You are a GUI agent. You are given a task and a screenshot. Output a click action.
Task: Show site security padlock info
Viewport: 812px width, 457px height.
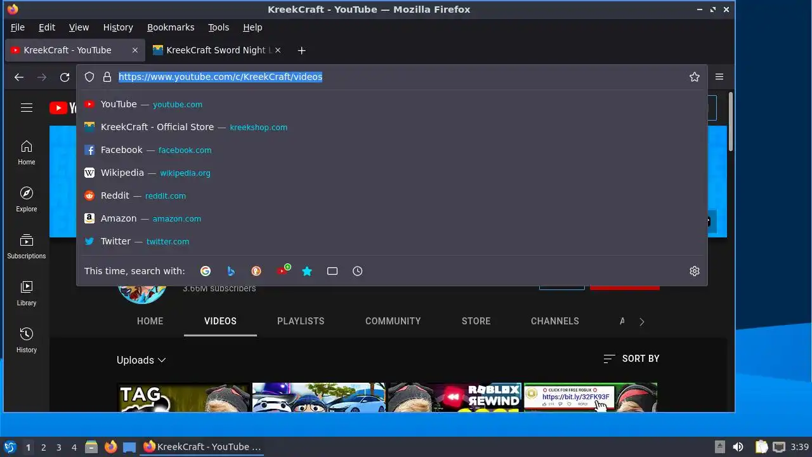coord(107,77)
